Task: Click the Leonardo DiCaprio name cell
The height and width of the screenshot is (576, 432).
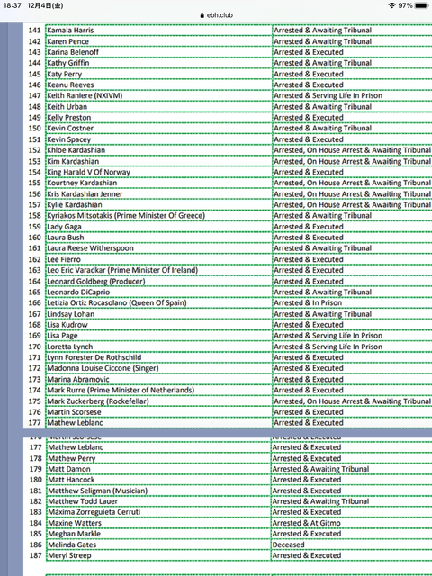Action: coord(158,292)
